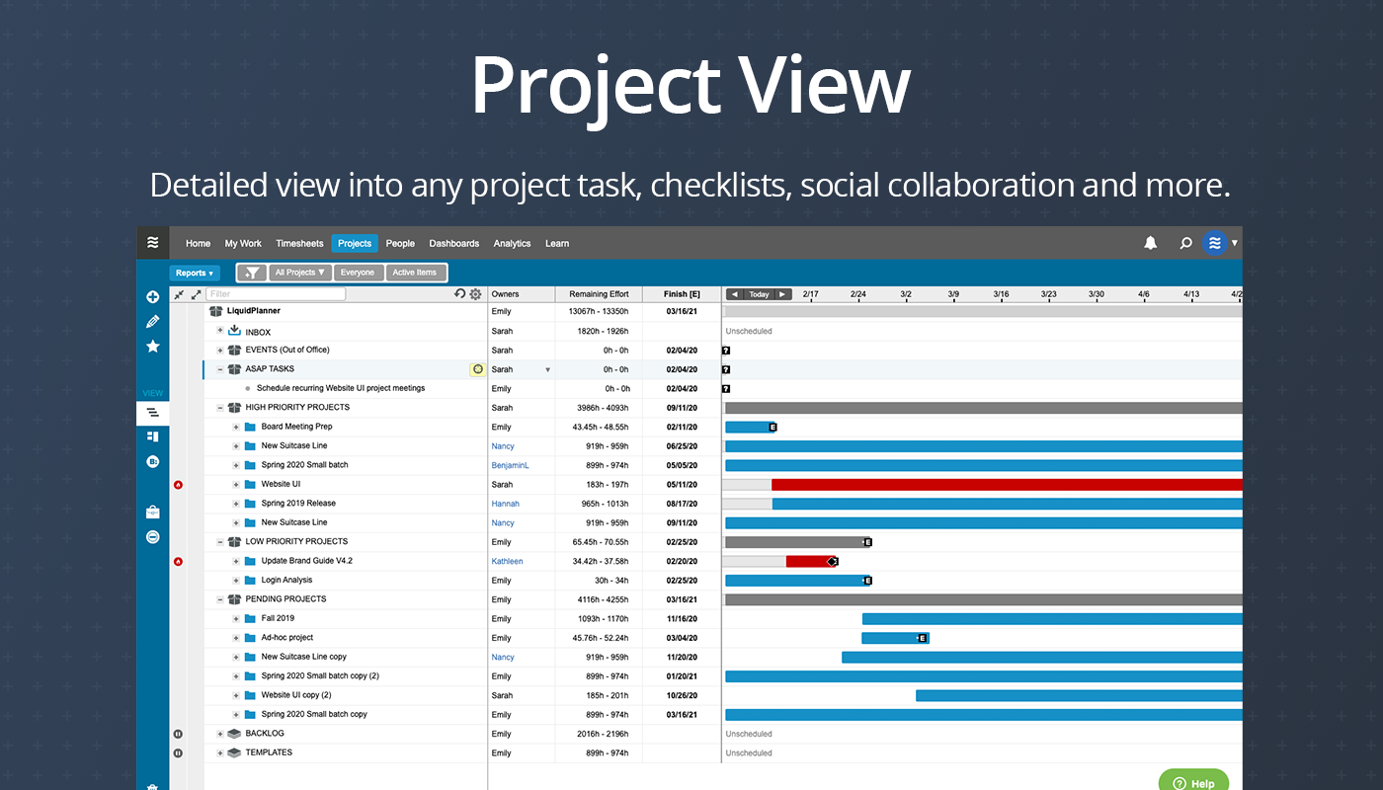Move the timeline back with the left arrow
The width and height of the screenshot is (1383, 790).
pyautogui.click(x=735, y=294)
